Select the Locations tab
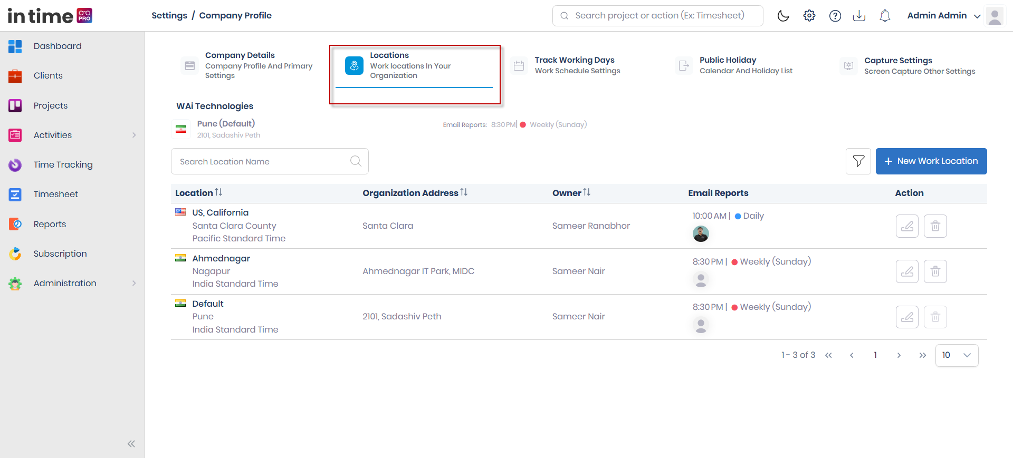Image resolution: width=1013 pixels, height=458 pixels. (x=414, y=66)
